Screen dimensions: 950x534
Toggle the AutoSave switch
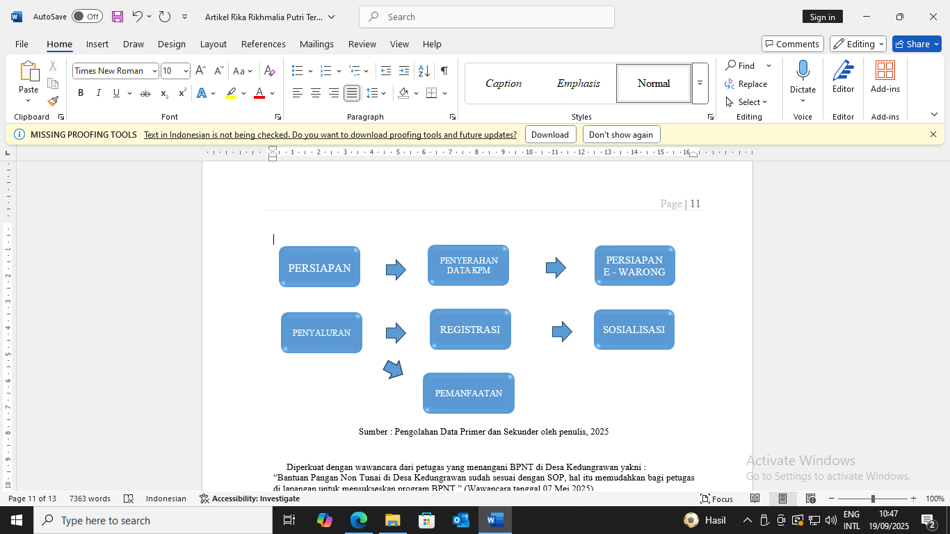click(x=87, y=17)
